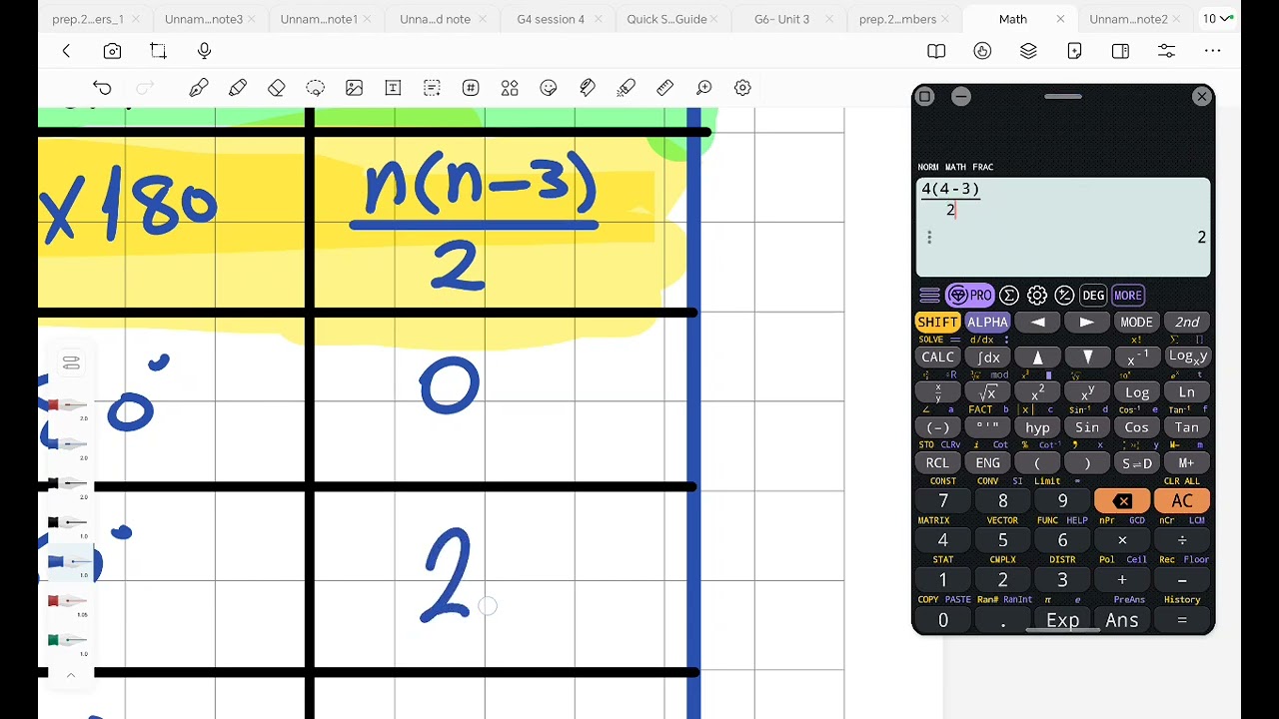Open reading mode book icon
The height and width of the screenshot is (719, 1279).
point(936,51)
